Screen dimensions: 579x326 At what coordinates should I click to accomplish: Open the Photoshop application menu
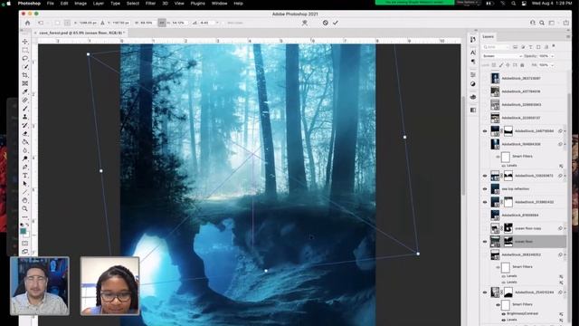tap(29, 4)
